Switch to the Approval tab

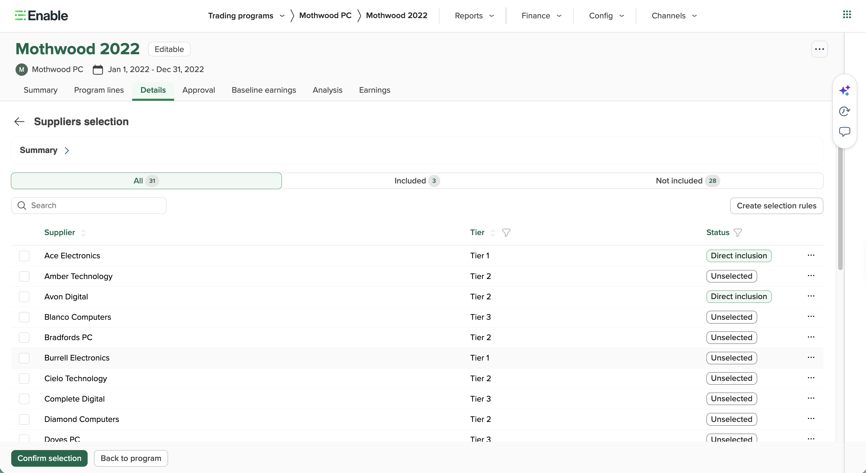point(199,90)
